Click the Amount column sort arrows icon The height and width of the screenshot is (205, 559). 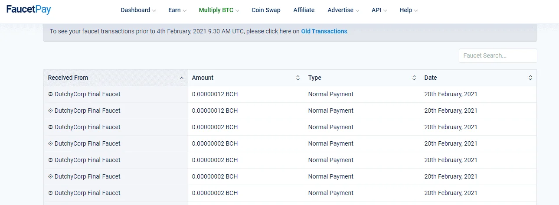coord(298,78)
